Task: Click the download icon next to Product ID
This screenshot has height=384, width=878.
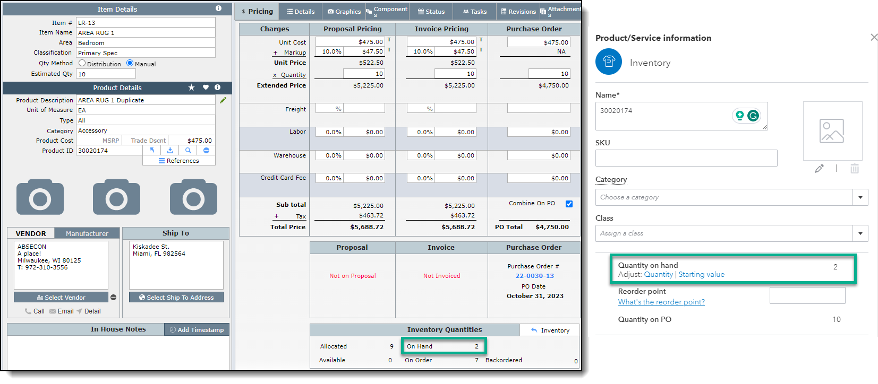Action: pyautogui.click(x=170, y=151)
